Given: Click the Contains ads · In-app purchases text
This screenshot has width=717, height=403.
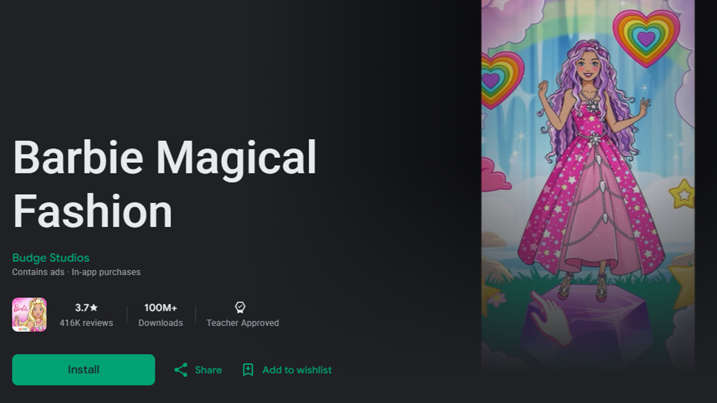Looking at the screenshot, I should pos(76,272).
